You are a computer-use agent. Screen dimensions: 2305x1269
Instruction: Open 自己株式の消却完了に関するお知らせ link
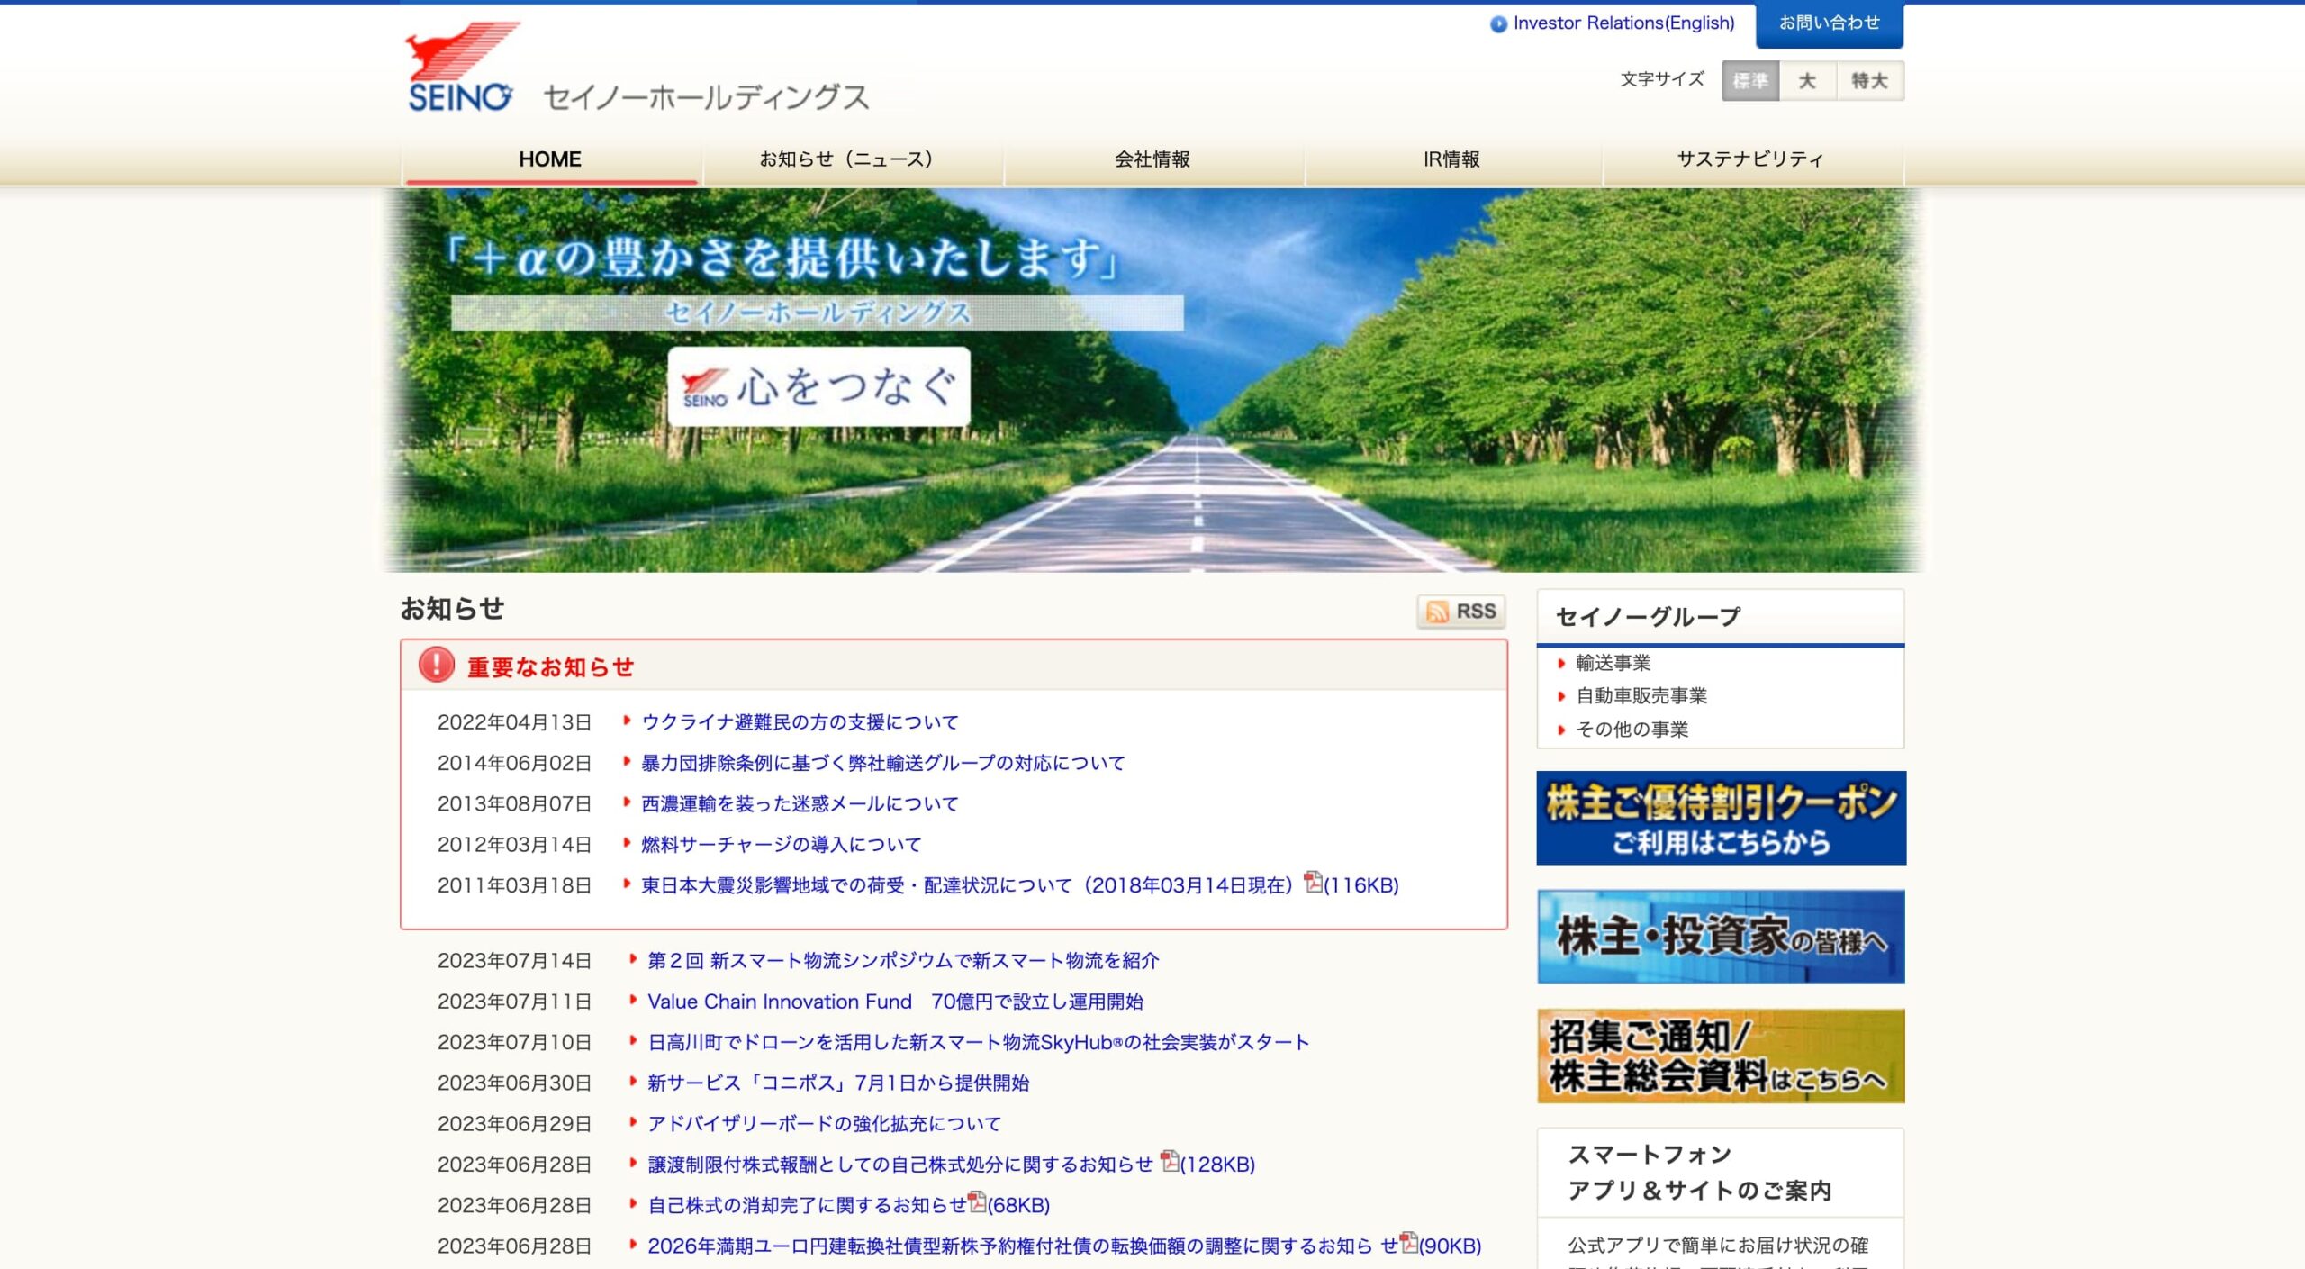point(807,1205)
